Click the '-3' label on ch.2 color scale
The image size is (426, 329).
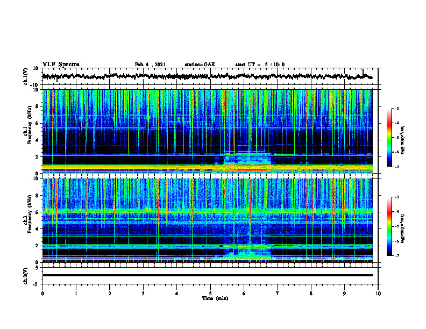[x=397, y=197]
